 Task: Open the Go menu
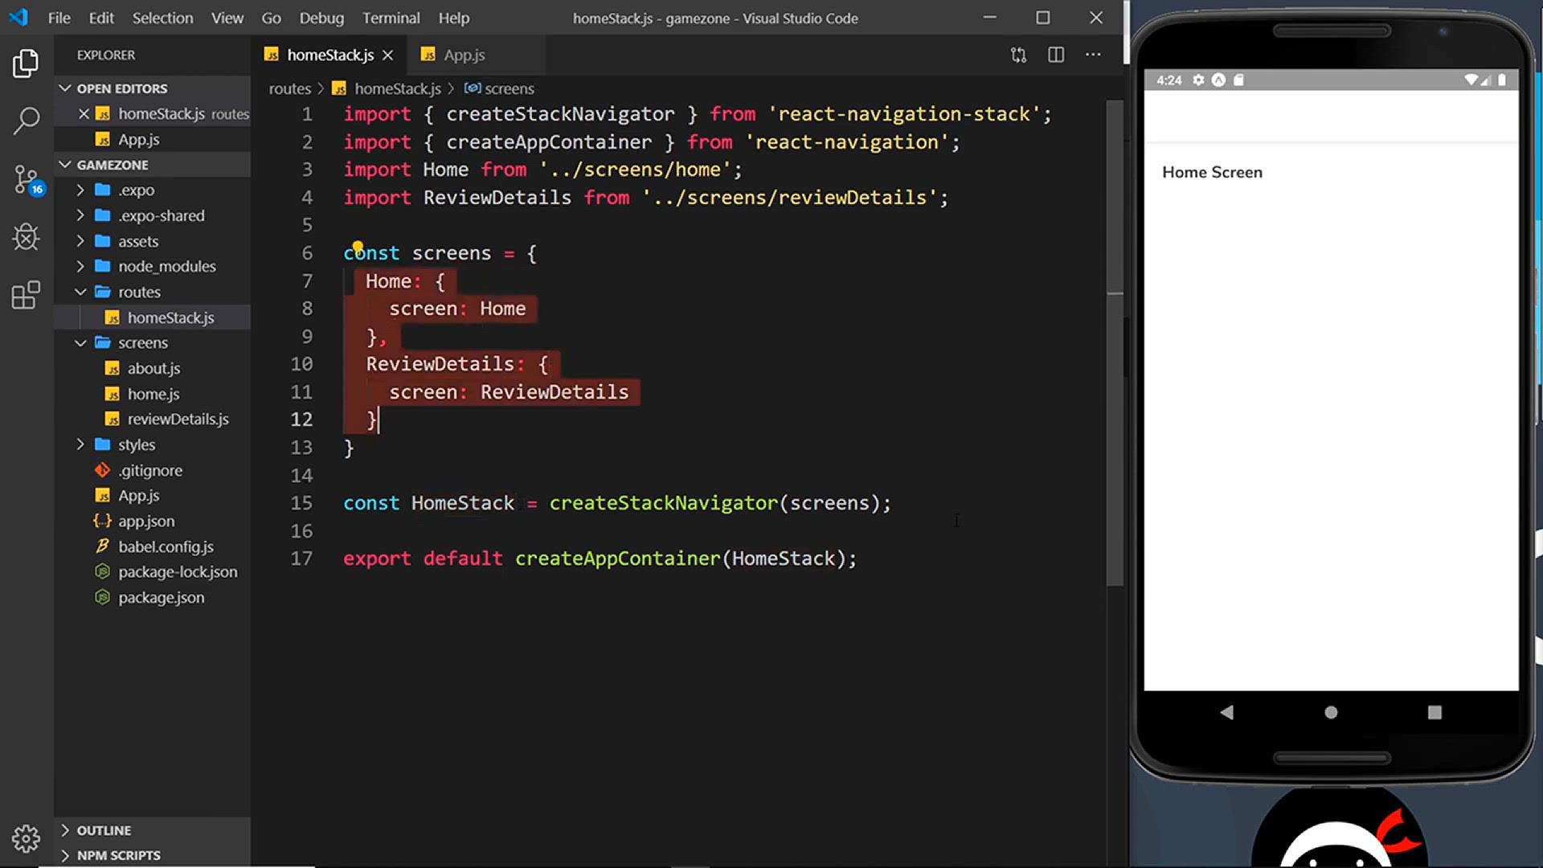271,18
